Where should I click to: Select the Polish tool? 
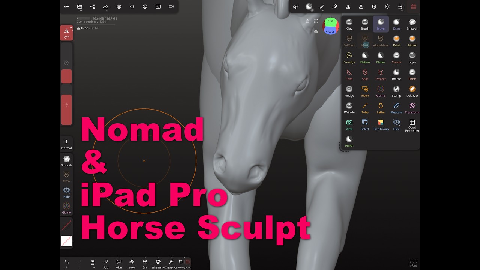pyautogui.click(x=349, y=142)
